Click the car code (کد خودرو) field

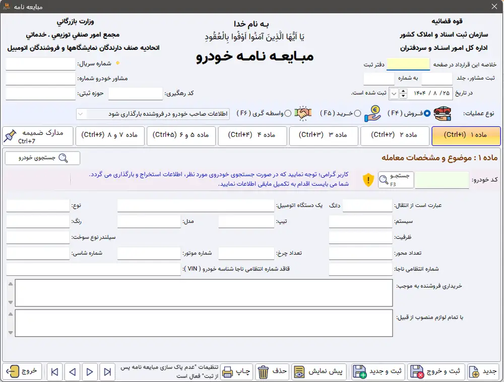point(442,180)
